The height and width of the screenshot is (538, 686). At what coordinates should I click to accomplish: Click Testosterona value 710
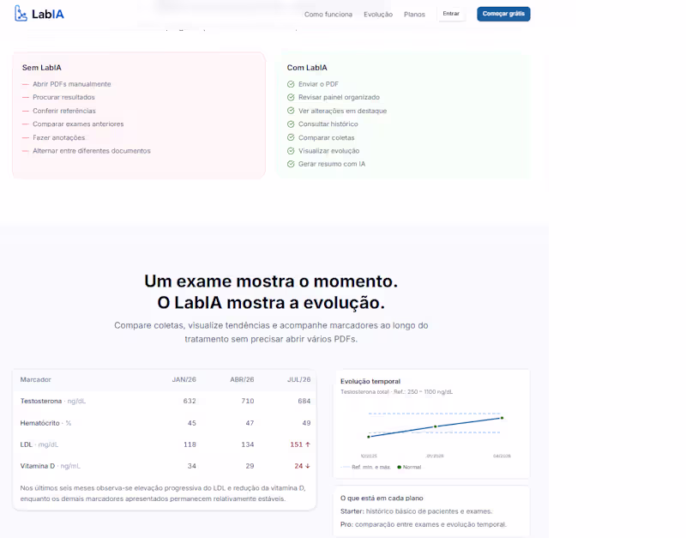(248, 401)
